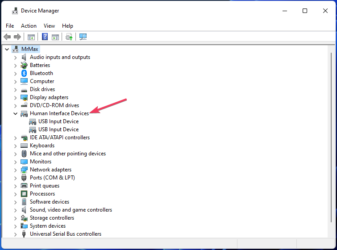Click the Mice and other pointing devices icon

coord(24,154)
